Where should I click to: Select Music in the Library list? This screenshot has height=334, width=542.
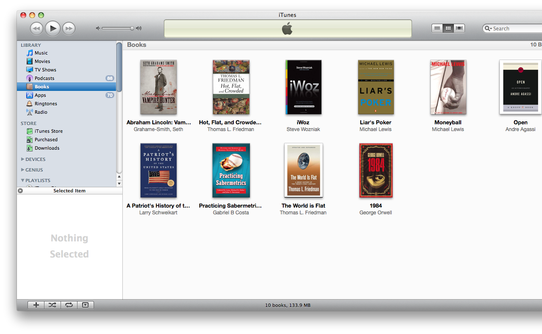click(66, 53)
